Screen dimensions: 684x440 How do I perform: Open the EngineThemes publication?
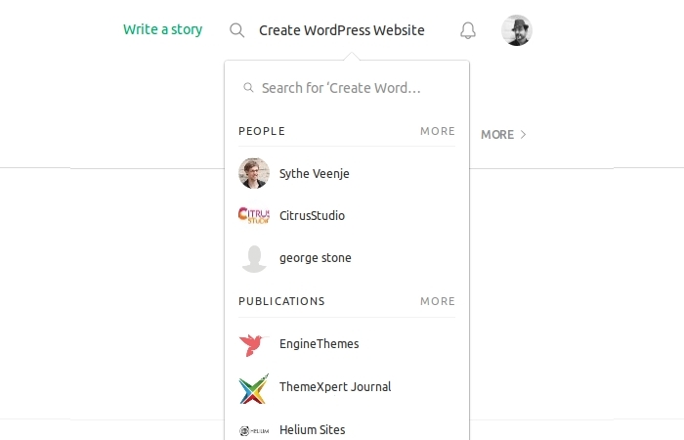pos(319,344)
